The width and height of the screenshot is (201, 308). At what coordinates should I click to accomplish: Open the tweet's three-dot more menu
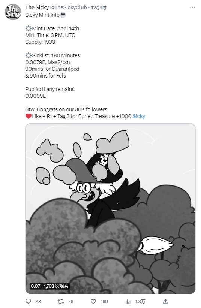point(192,7)
